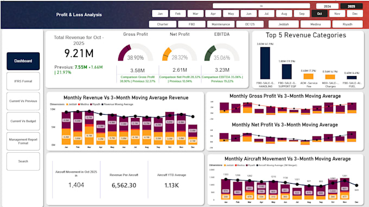Click the wide slicer box above months
Image resolution: width=369 pixels, height=207 pixels.
click(261, 6)
